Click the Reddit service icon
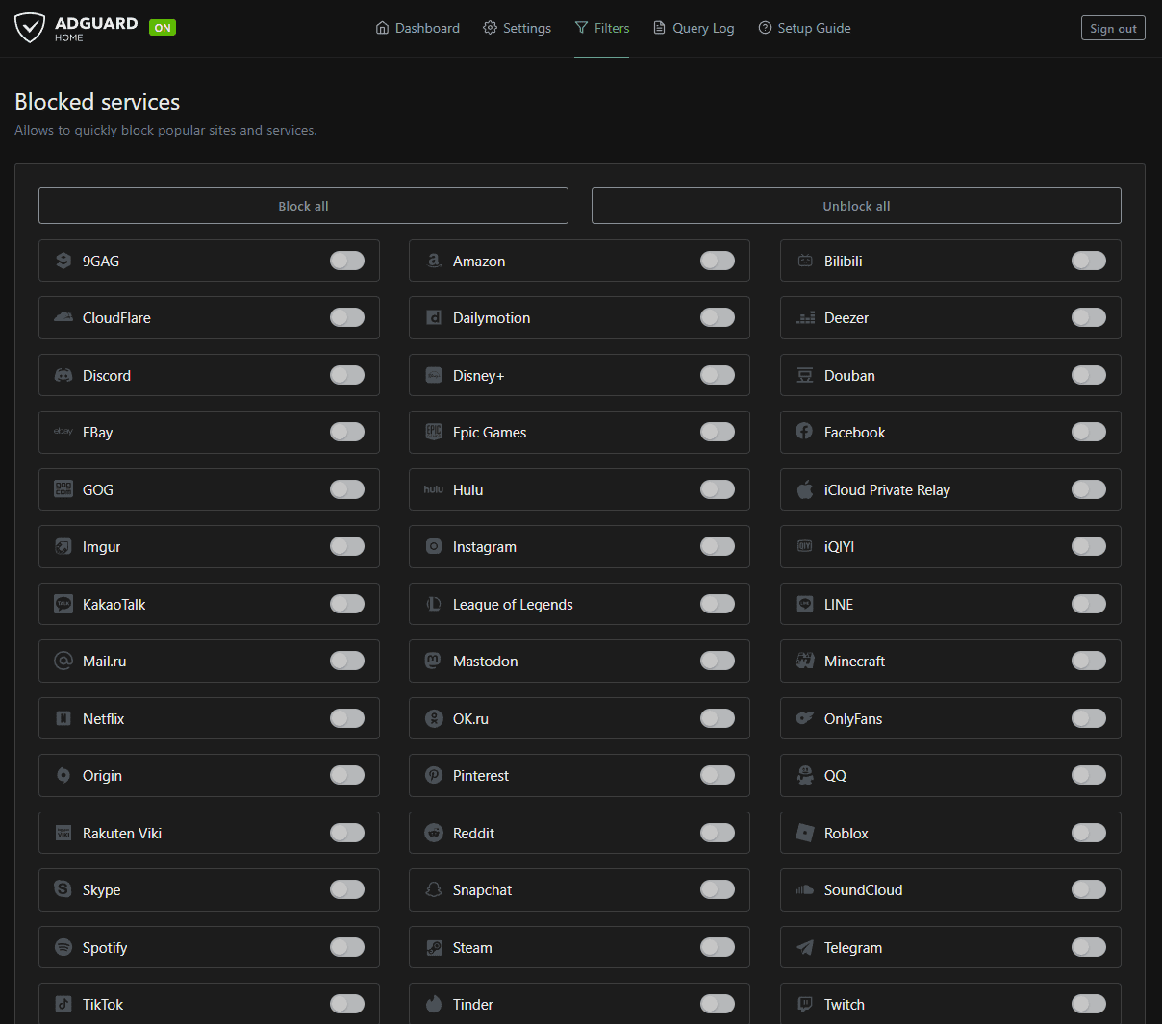Image resolution: width=1162 pixels, height=1024 pixels. pyautogui.click(x=434, y=833)
